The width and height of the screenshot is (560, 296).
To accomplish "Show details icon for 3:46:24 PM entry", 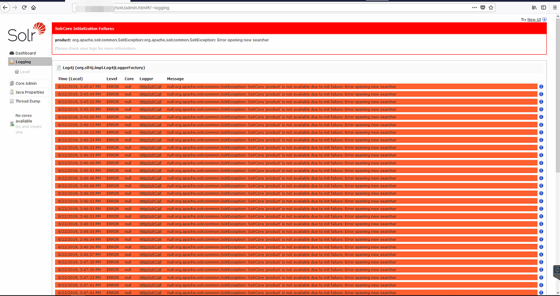I will [541, 140].
